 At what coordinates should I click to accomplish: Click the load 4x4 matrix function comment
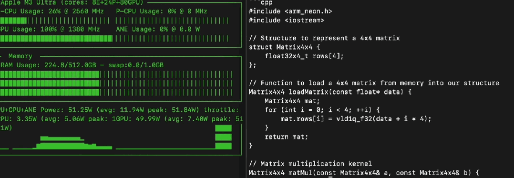[x=374, y=83]
